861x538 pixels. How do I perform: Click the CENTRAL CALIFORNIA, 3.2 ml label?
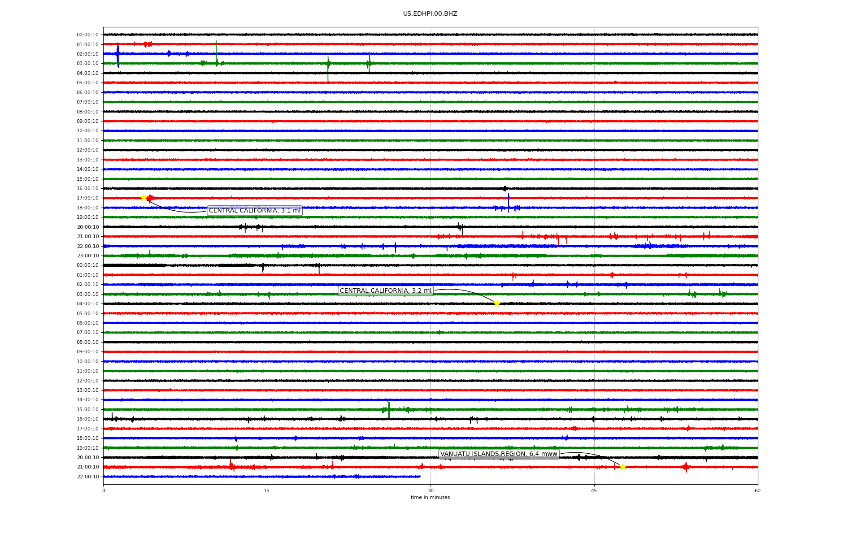click(x=385, y=291)
